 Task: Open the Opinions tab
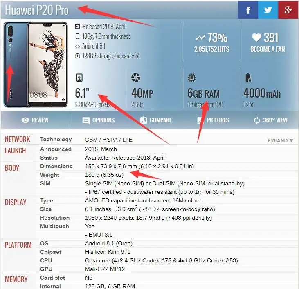(x=99, y=120)
